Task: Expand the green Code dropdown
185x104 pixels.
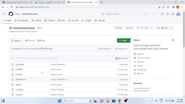Action: click(124, 40)
